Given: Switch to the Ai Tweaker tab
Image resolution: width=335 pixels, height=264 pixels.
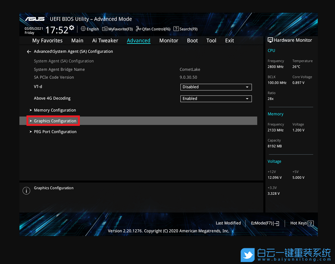Looking at the screenshot, I should [x=105, y=41].
